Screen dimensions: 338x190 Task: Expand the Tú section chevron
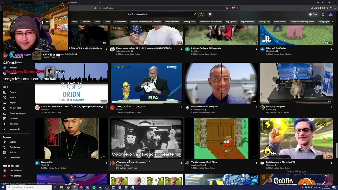pyautogui.click(x=8, y=87)
